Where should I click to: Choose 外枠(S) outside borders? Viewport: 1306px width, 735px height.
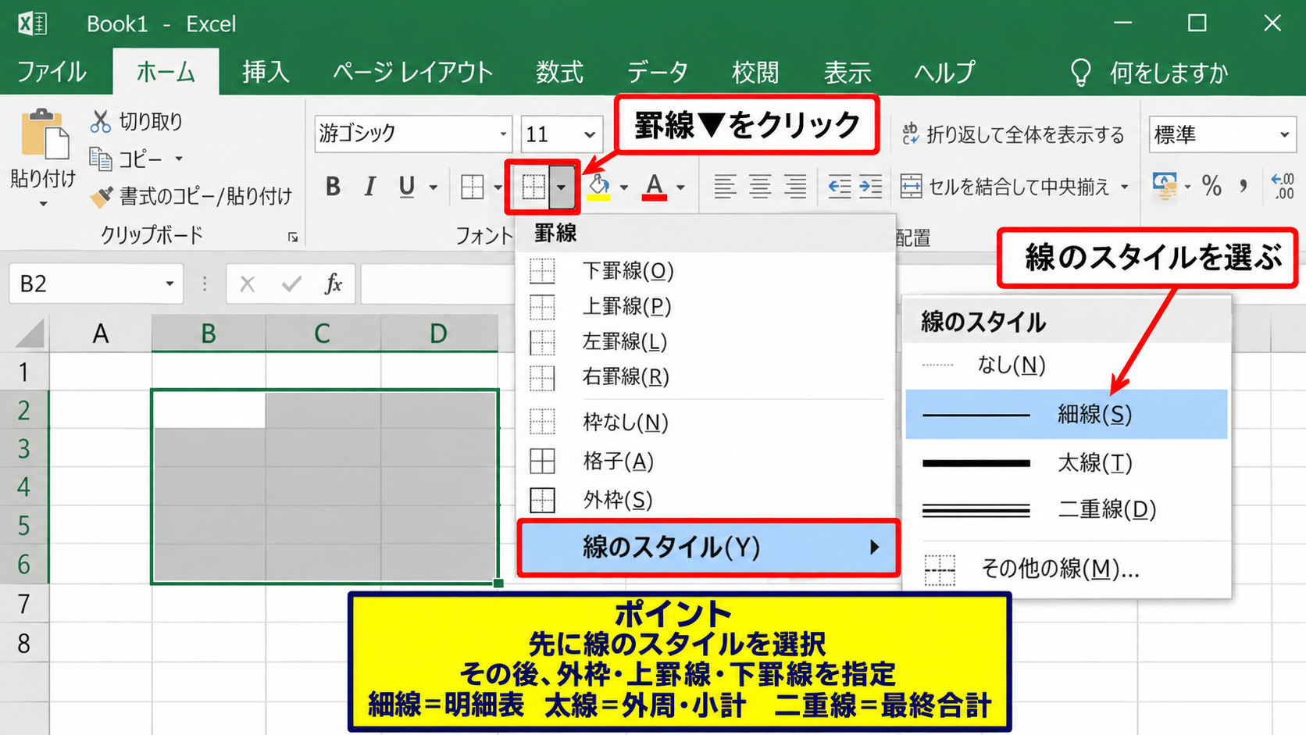[706, 500]
